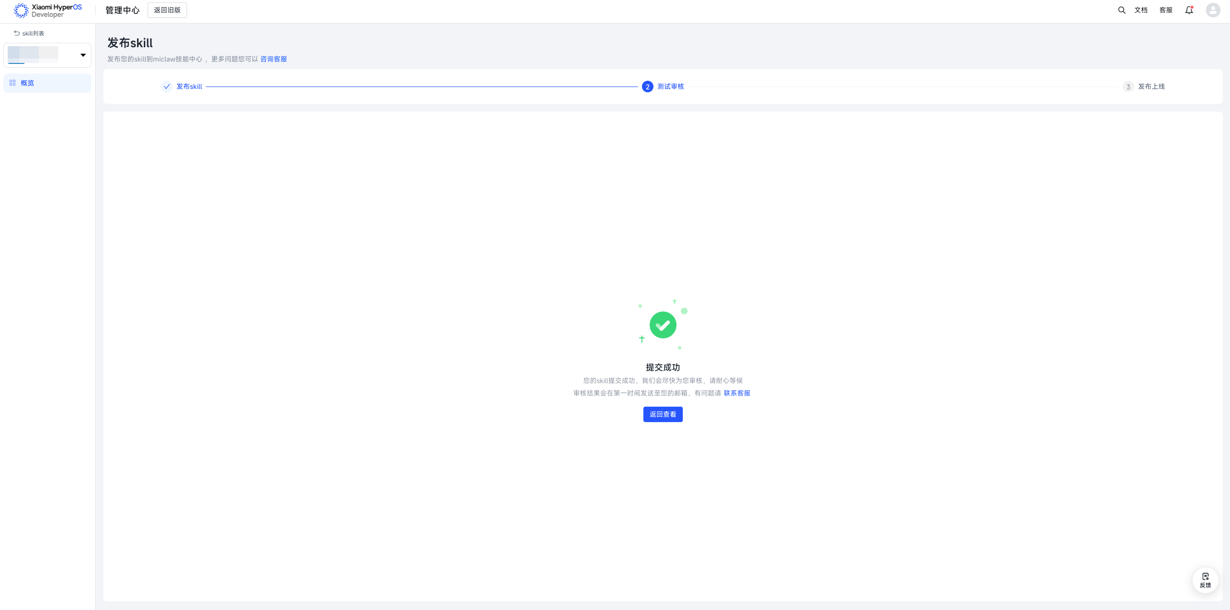Screen dimensions: 1230x610
Task: Follow the 联系客服 link
Action: (737, 393)
